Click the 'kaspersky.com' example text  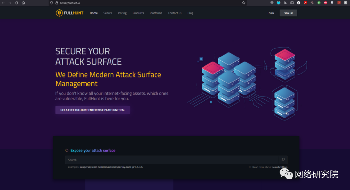(x=88, y=167)
